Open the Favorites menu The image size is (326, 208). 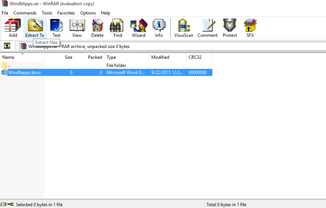pyautogui.click(x=66, y=13)
